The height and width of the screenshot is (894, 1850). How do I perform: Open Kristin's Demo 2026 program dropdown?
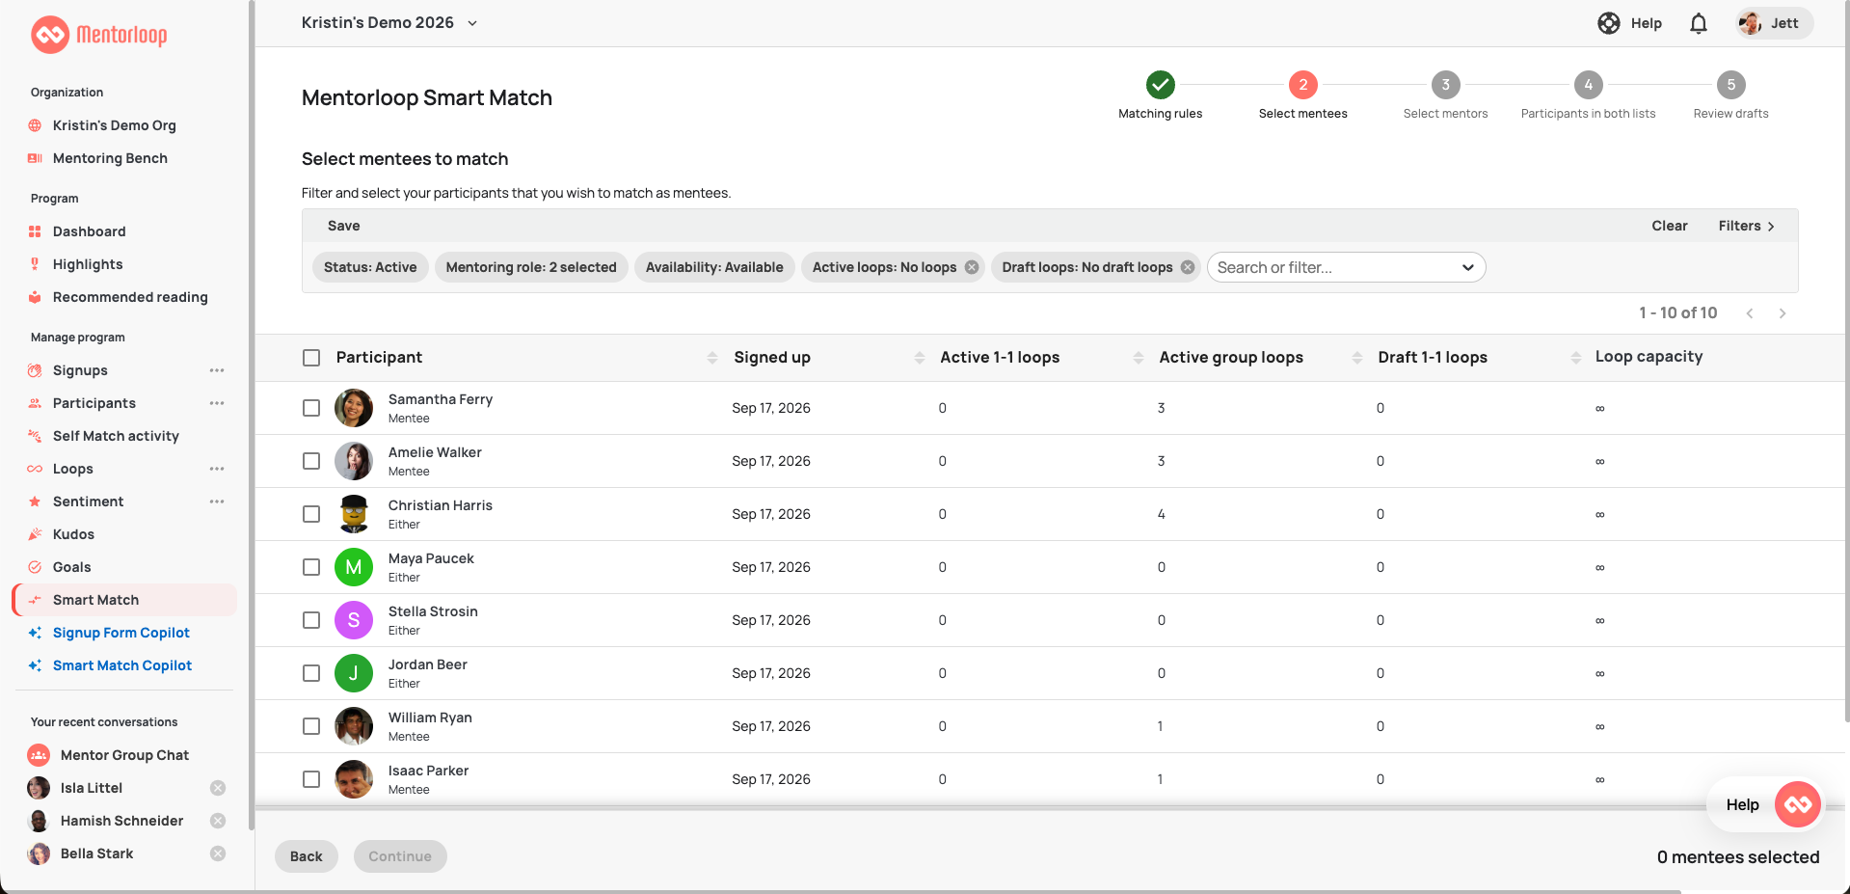(389, 22)
